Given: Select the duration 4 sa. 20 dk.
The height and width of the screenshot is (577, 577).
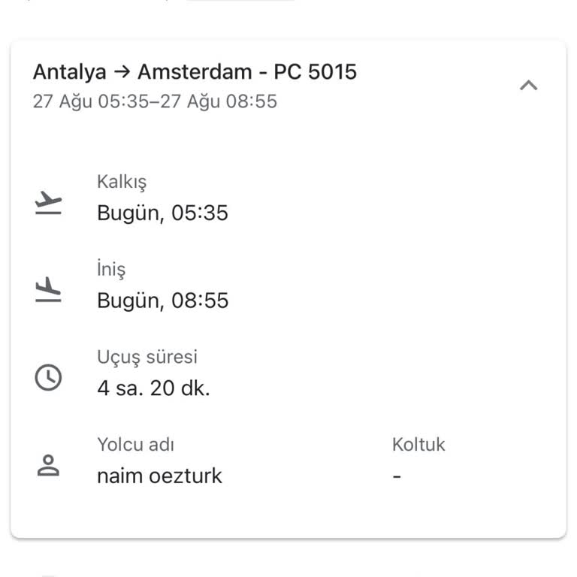Looking at the screenshot, I should (153, 388).
